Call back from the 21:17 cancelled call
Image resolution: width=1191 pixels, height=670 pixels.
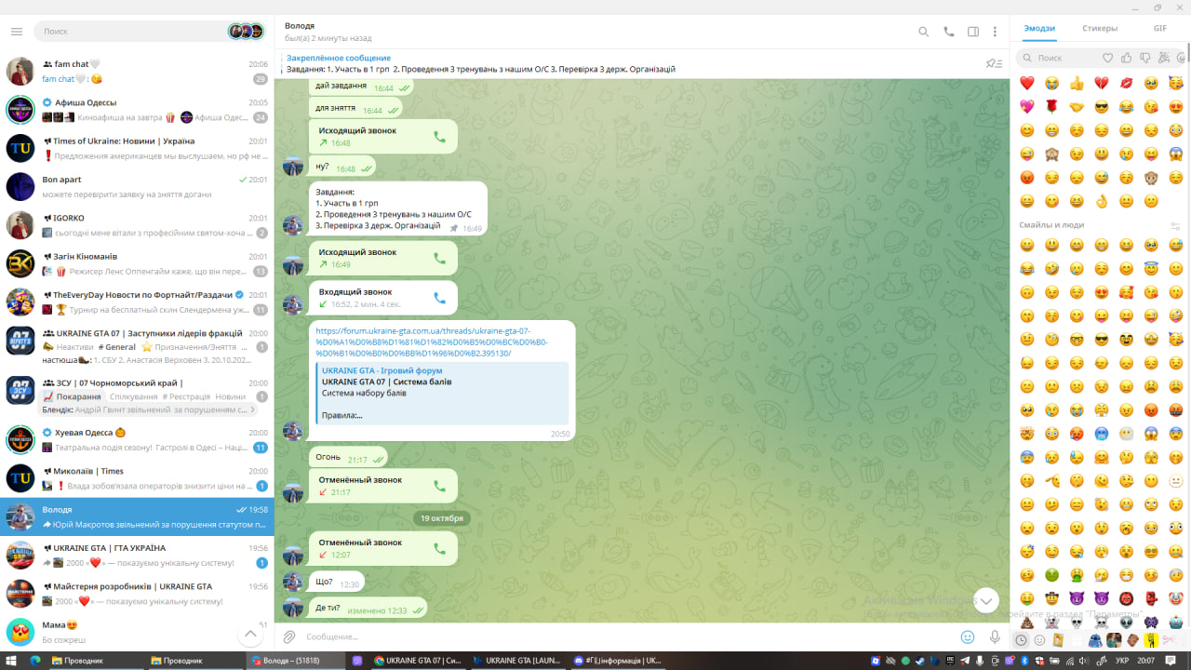click(440, 486)
